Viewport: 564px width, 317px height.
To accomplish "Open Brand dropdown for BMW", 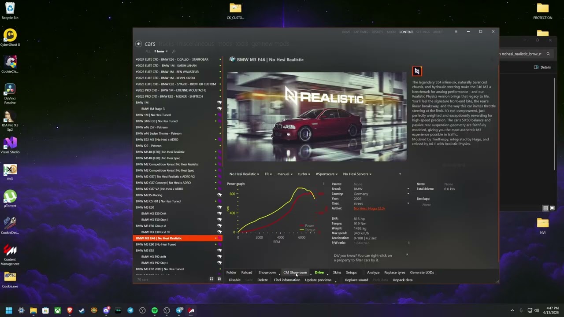I will 408,189.
